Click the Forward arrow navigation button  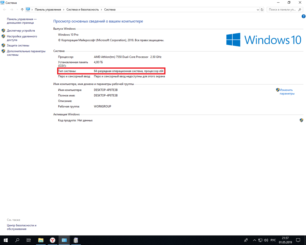click(x=11, y=9)
